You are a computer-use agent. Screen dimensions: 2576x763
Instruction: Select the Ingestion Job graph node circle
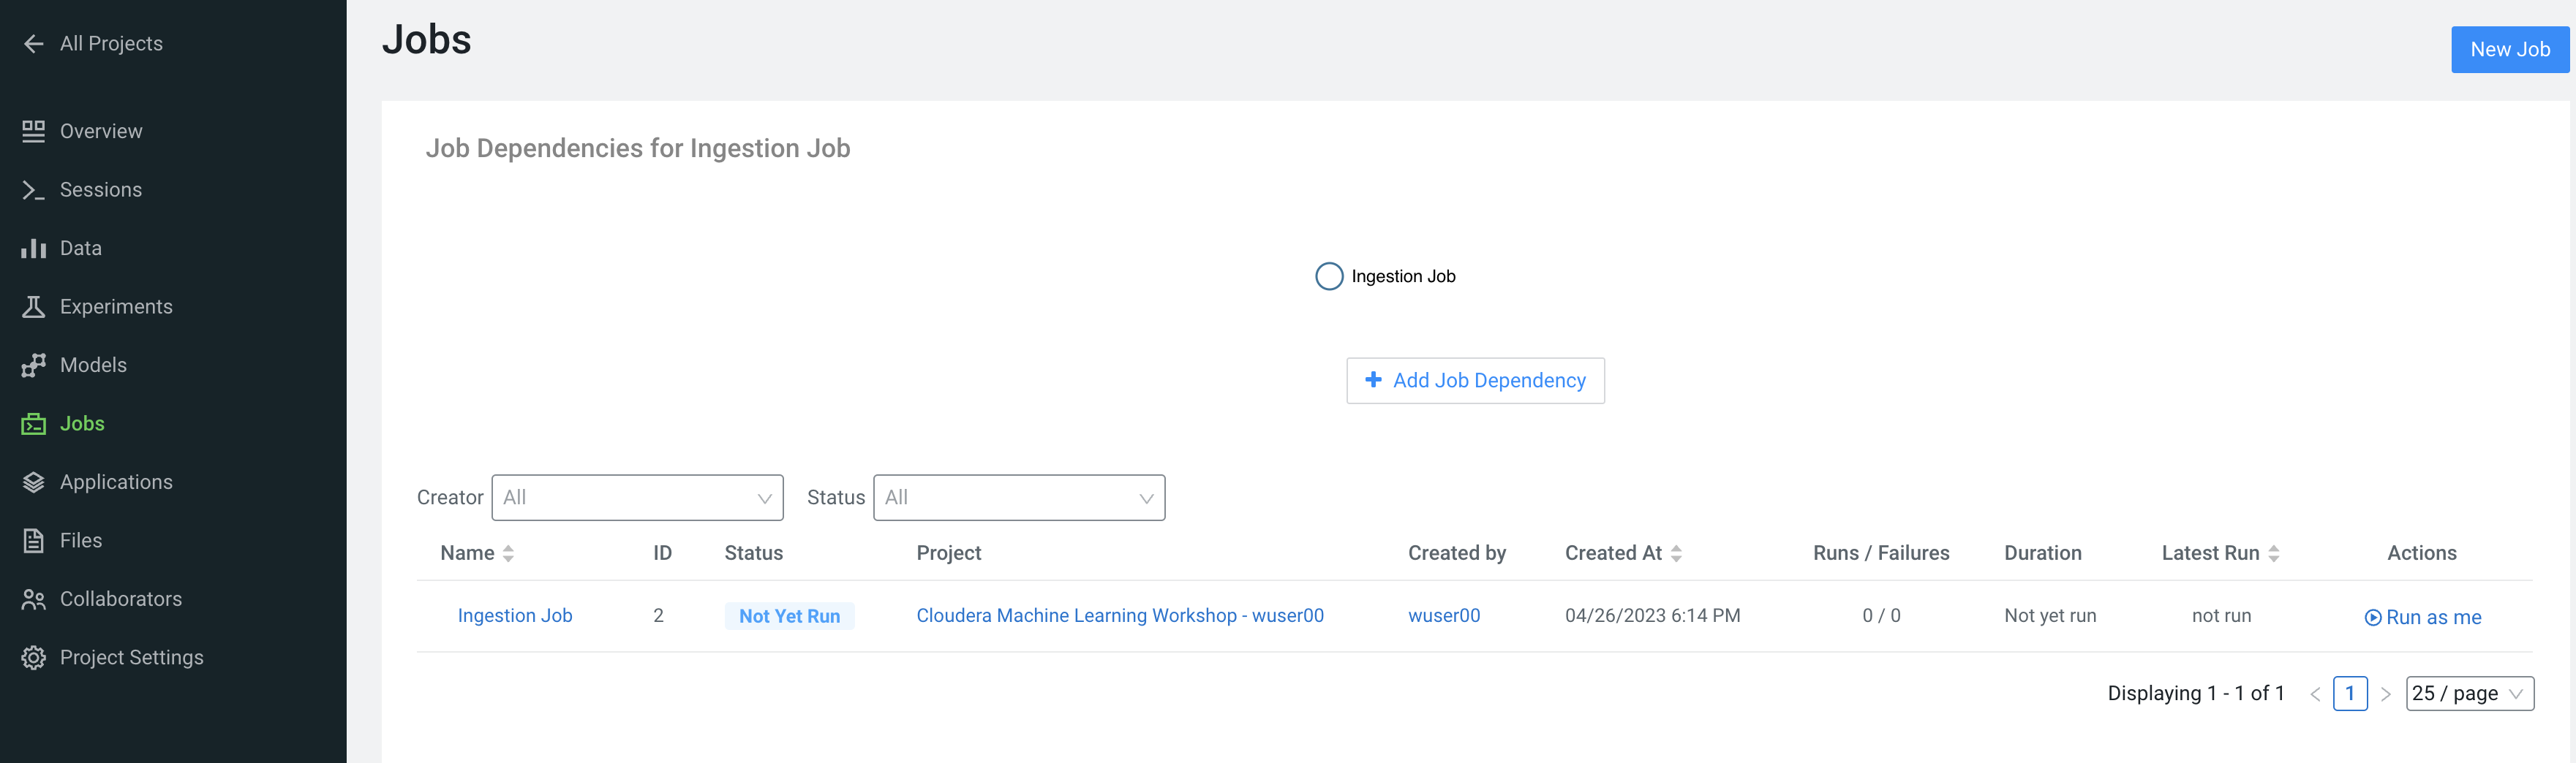click(x=1328, y=277)
